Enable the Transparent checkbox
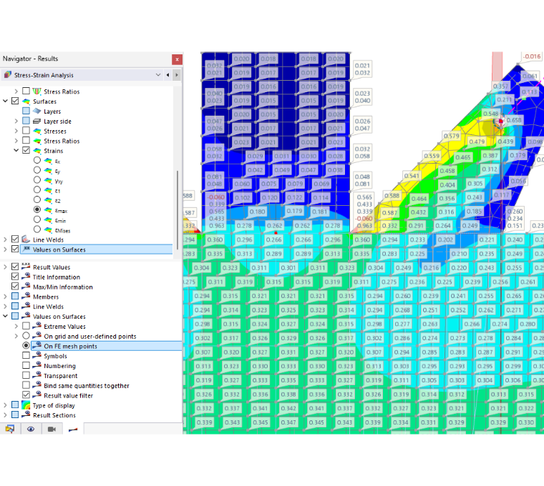This screenshot has width=544, height=486. 26,375
